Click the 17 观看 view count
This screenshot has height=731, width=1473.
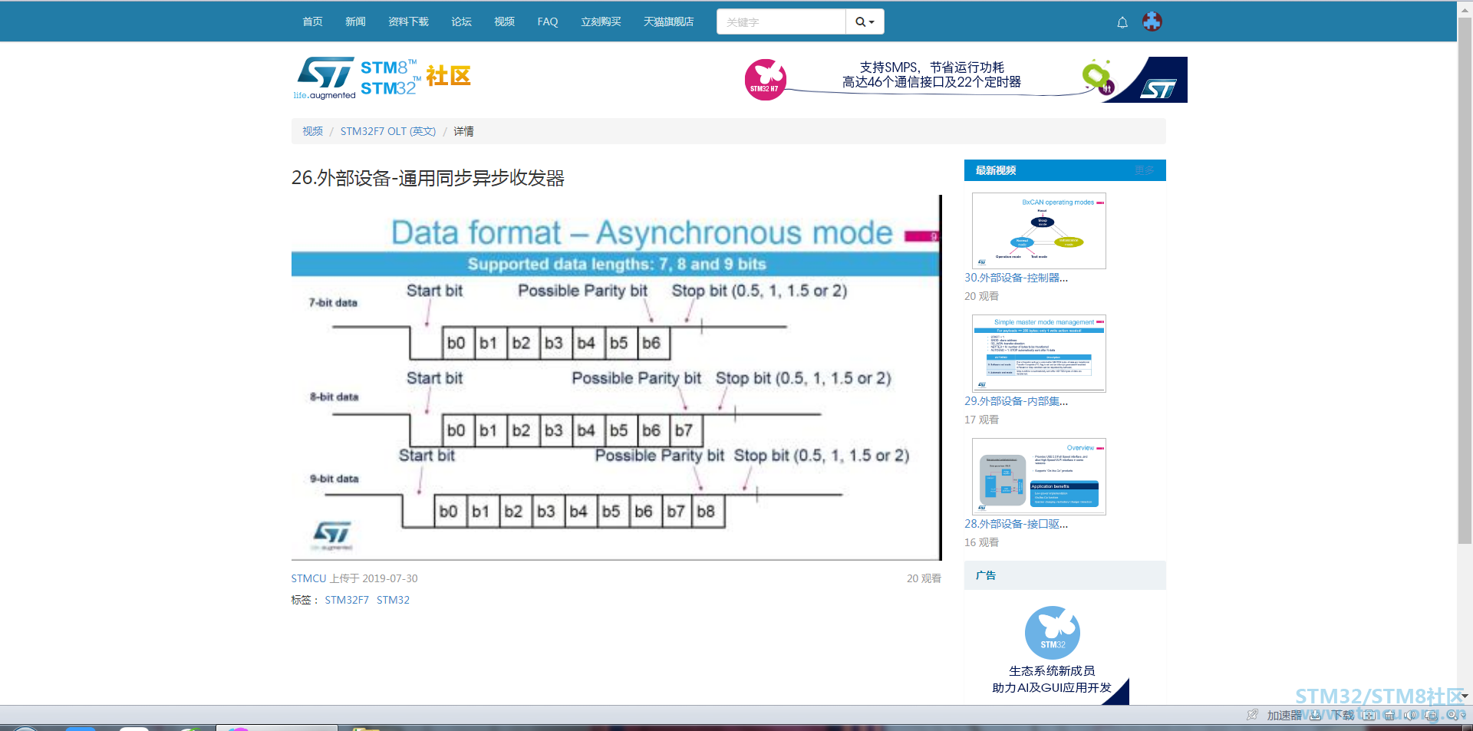(x=981, y=420)
